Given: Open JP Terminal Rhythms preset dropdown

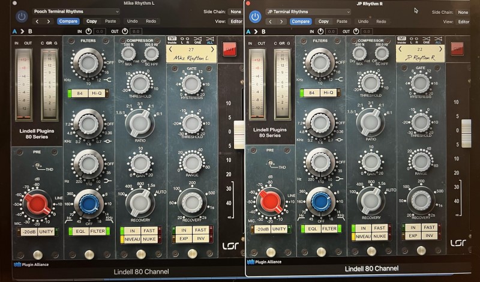Looking at the screenshot, I should point(308,12).
